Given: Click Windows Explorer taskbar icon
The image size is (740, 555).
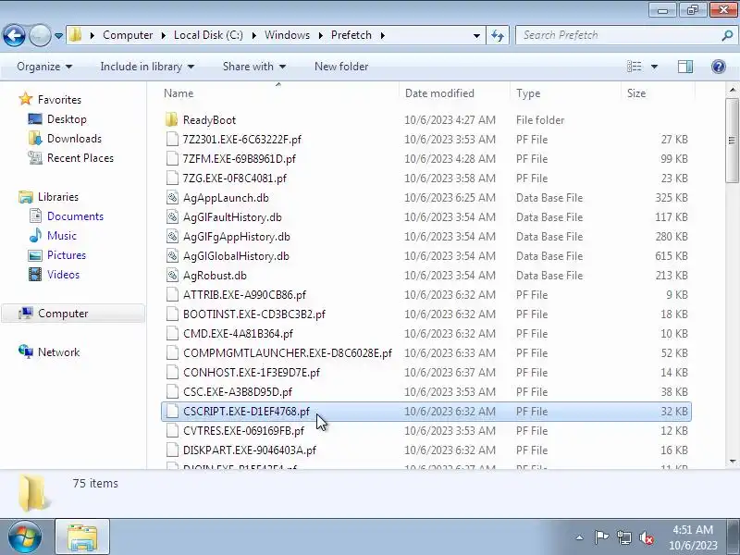Looking at the screenshot, I should tap(82, 537).
